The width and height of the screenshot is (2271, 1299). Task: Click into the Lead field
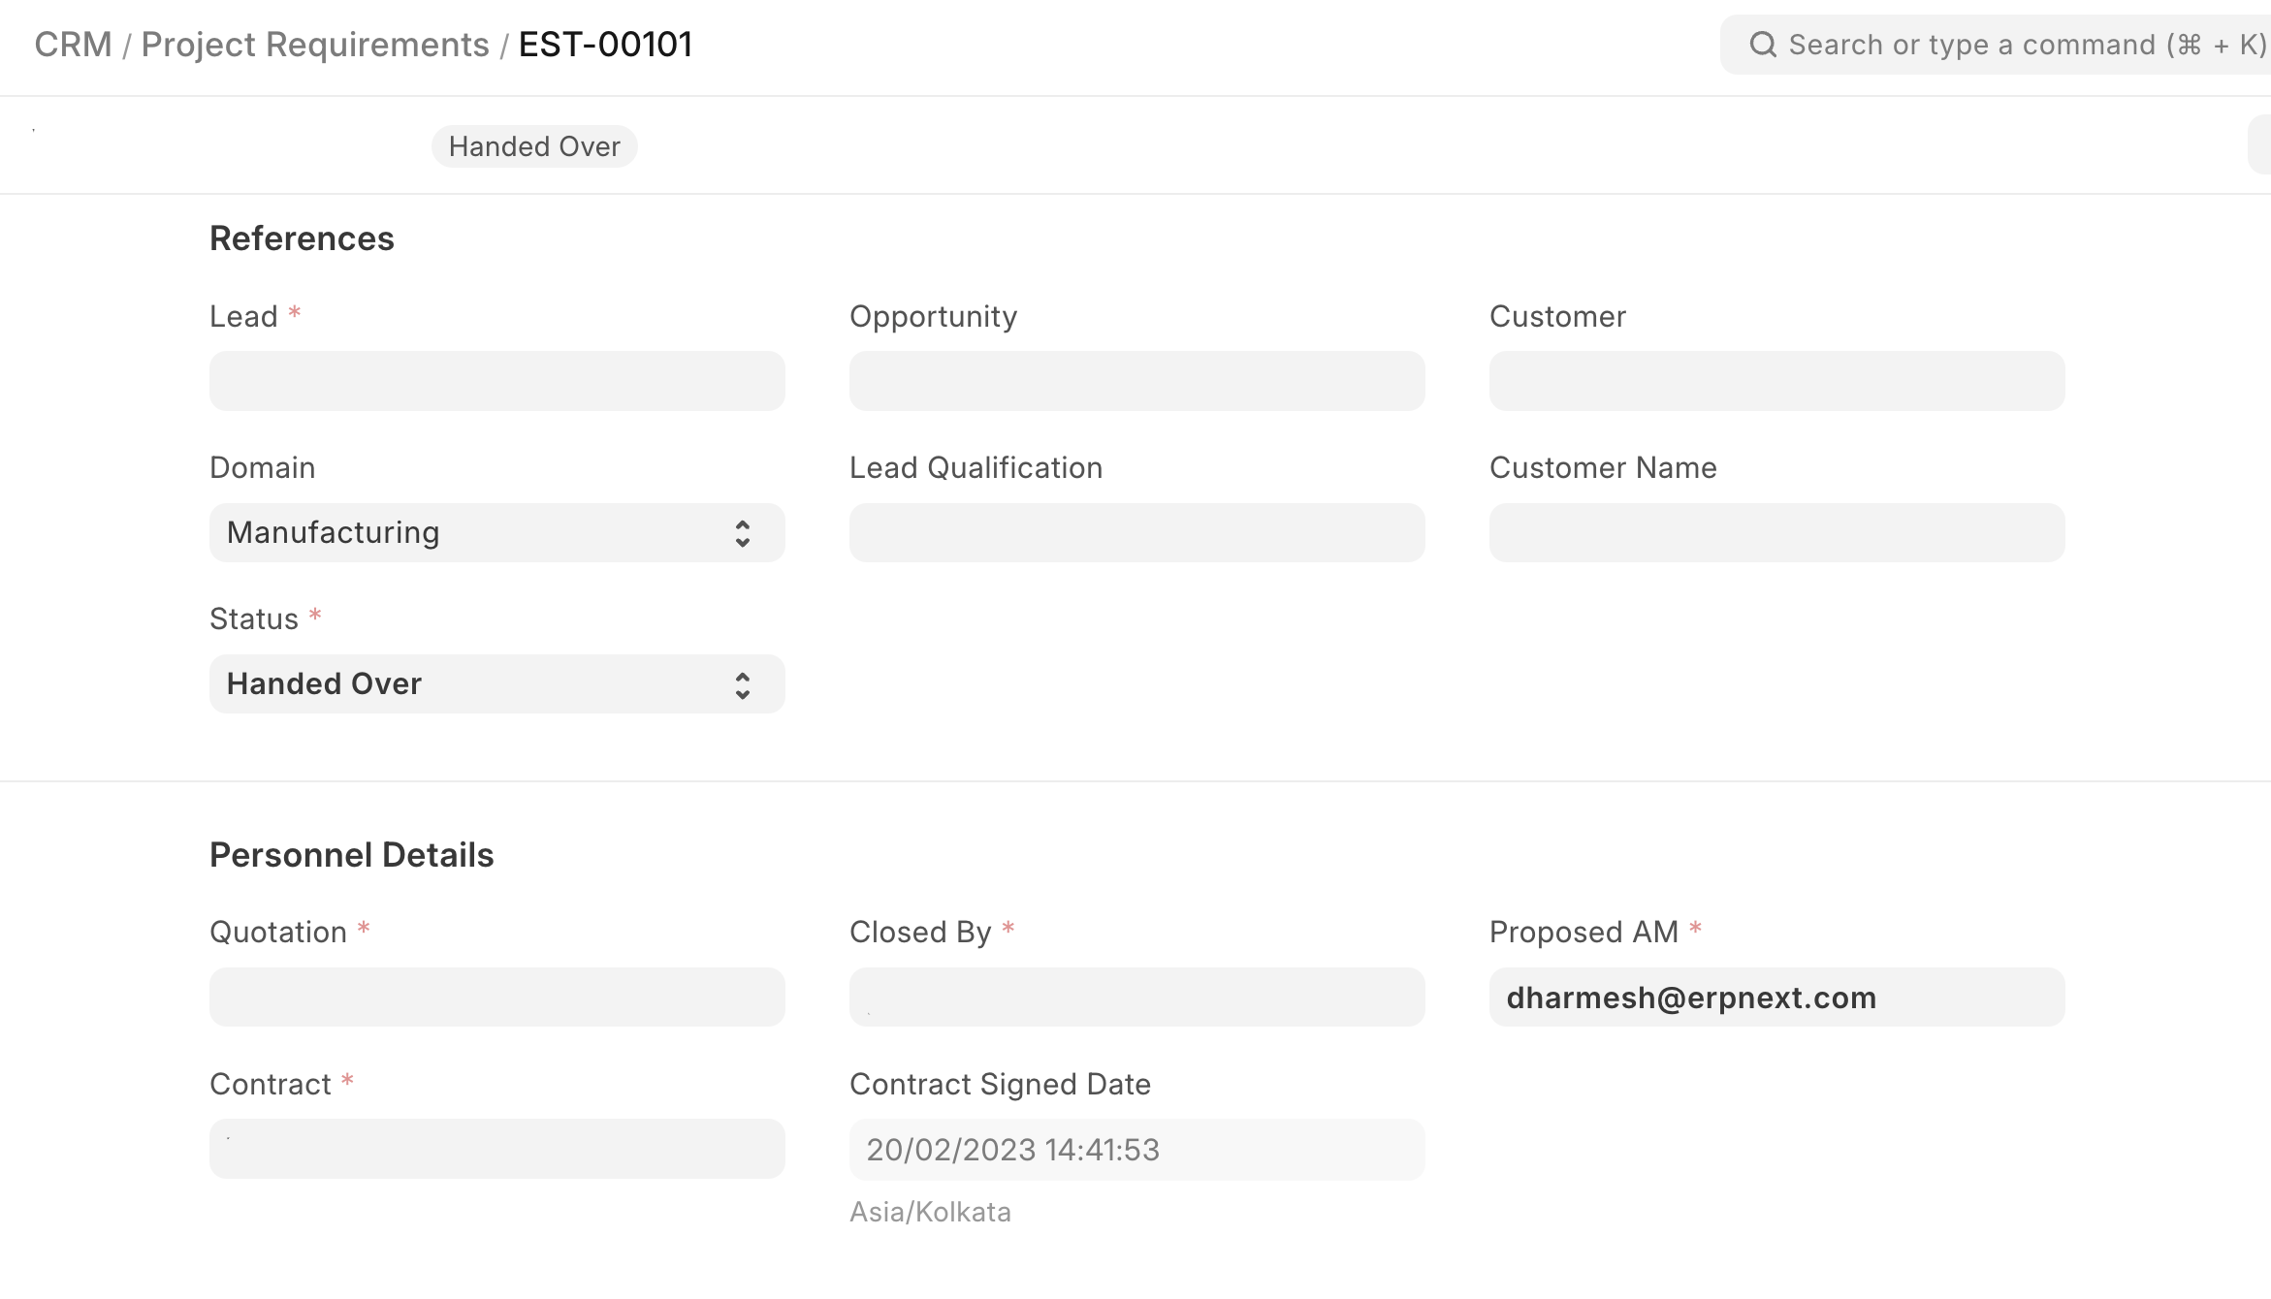pos(496,381)
